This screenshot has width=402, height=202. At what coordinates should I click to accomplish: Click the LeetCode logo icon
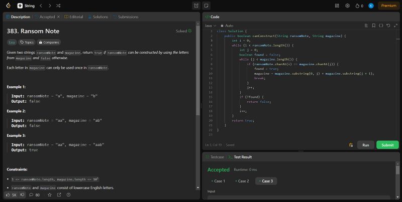9,6
